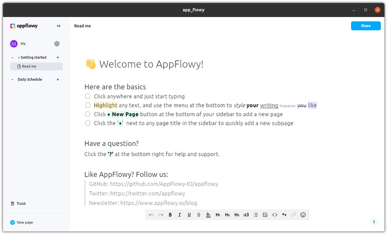This screenshot has width=388, height=235.
Task: Click the 'Have a question?' heading
Action: (112, 144)
